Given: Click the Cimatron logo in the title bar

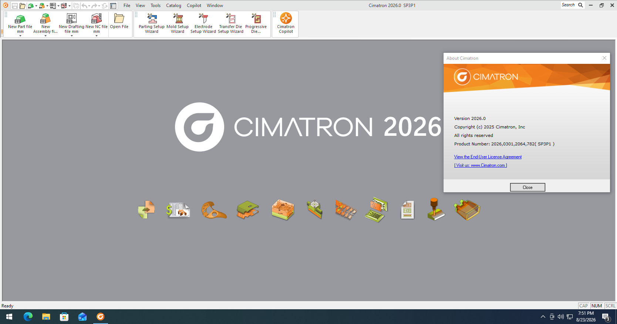Looking at the screenshot, I should pos(6,5).
